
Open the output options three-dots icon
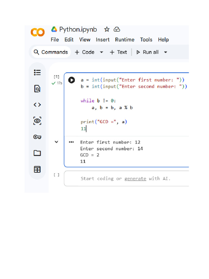[71, 142]
